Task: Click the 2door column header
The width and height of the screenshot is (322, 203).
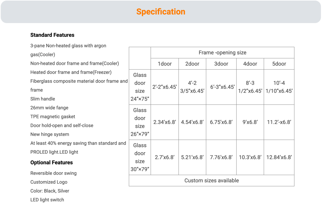Action: coord(192,64)
